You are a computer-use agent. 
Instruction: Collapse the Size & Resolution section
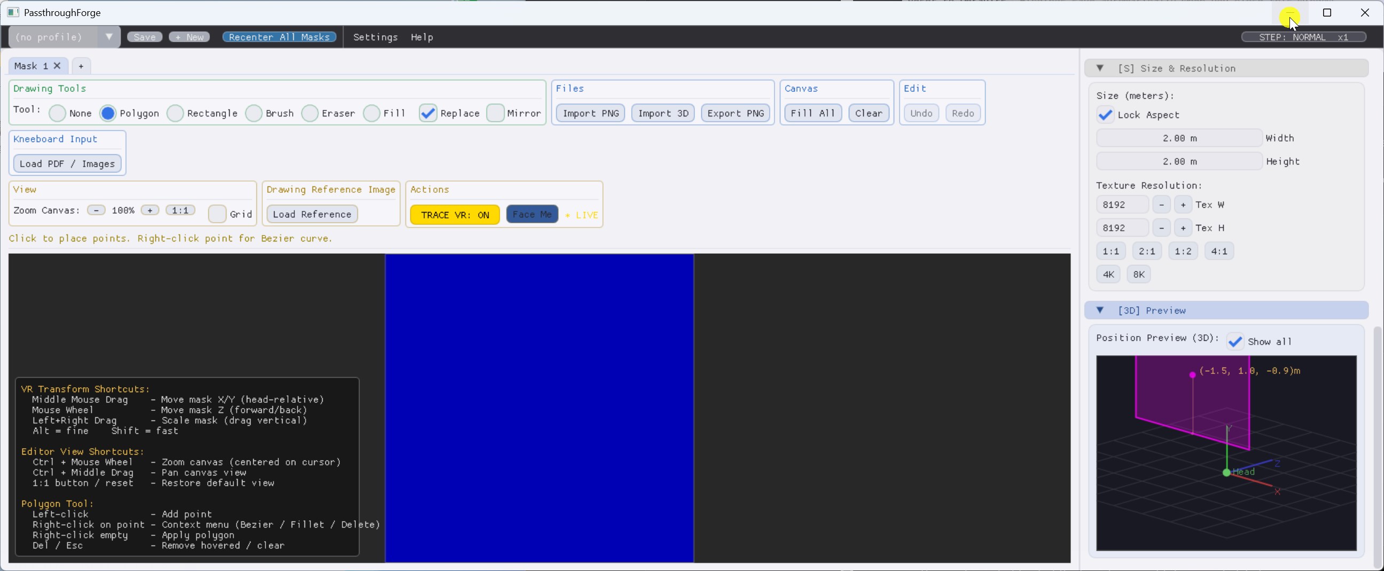pyautogui.click(x=1100, y=68)
